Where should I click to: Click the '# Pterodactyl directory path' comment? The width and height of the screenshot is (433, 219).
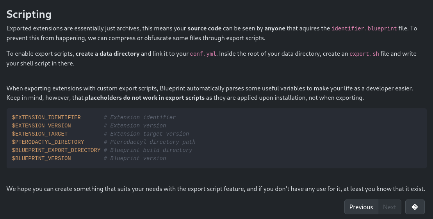coord(150,142)
